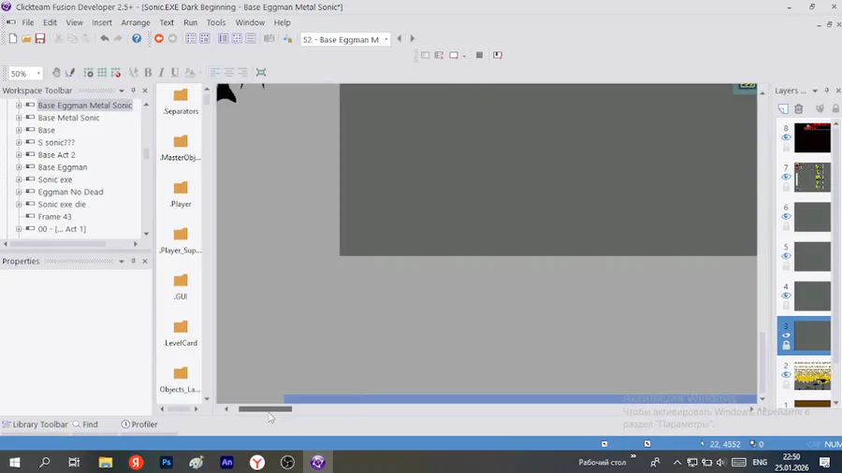Toggle visibility of layer 8
This screenshot has height=473, width=842.
pos(786,137)
